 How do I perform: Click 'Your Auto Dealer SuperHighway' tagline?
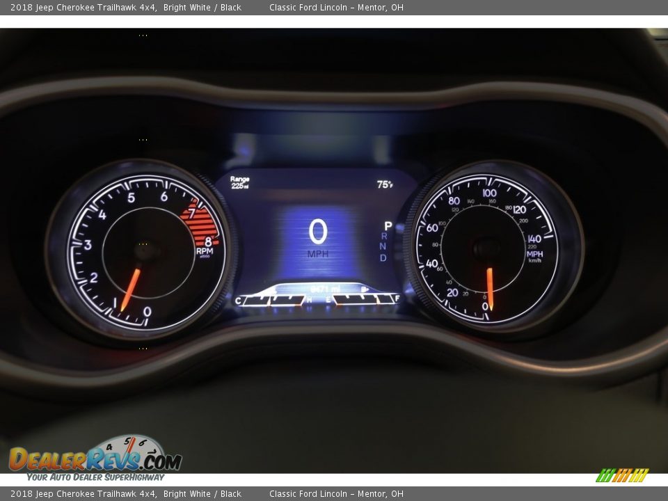[x=95, y=477]
